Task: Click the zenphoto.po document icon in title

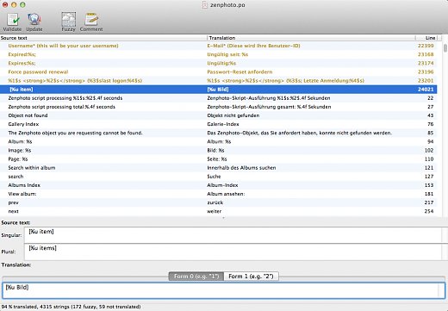Action: click(205, 5)
